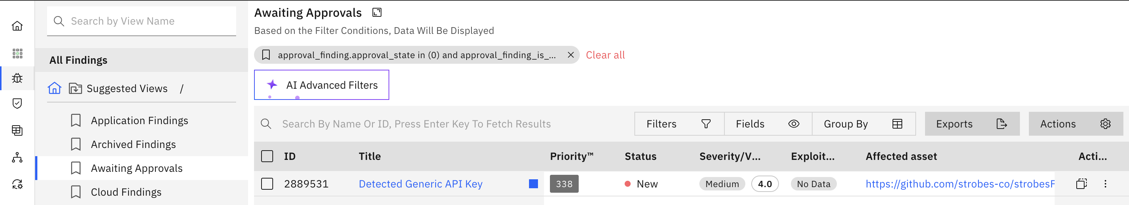Open the shield check icon in sidebar
The width and height of the screenshot is (1129, 205).
click(17, 104)
